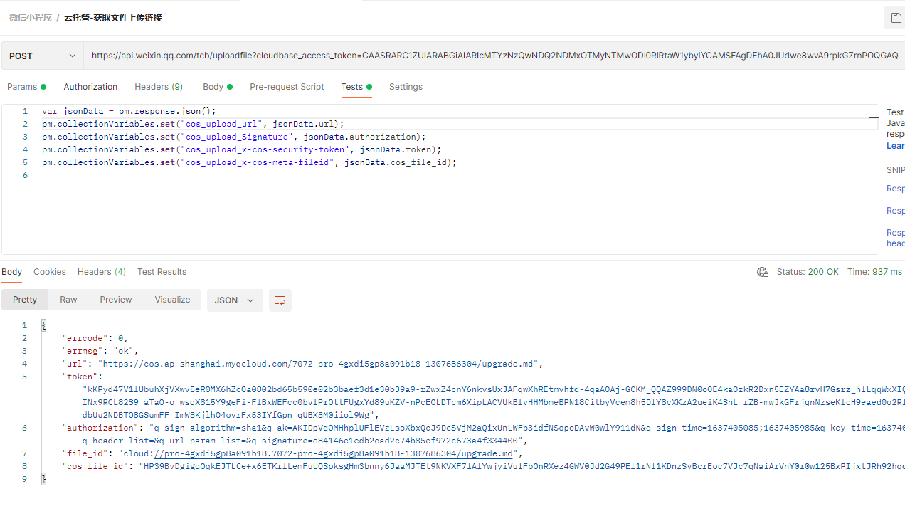Click the cos_upload_x-cos-security-token script line

coord(242,149)
